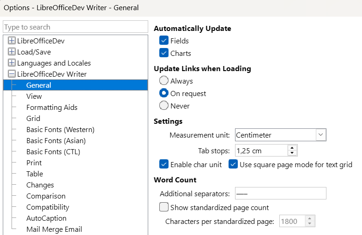Toggle the Charts auto-update checkbox
This screenshot has width=362, height=235.
click(x=164, y=53)
